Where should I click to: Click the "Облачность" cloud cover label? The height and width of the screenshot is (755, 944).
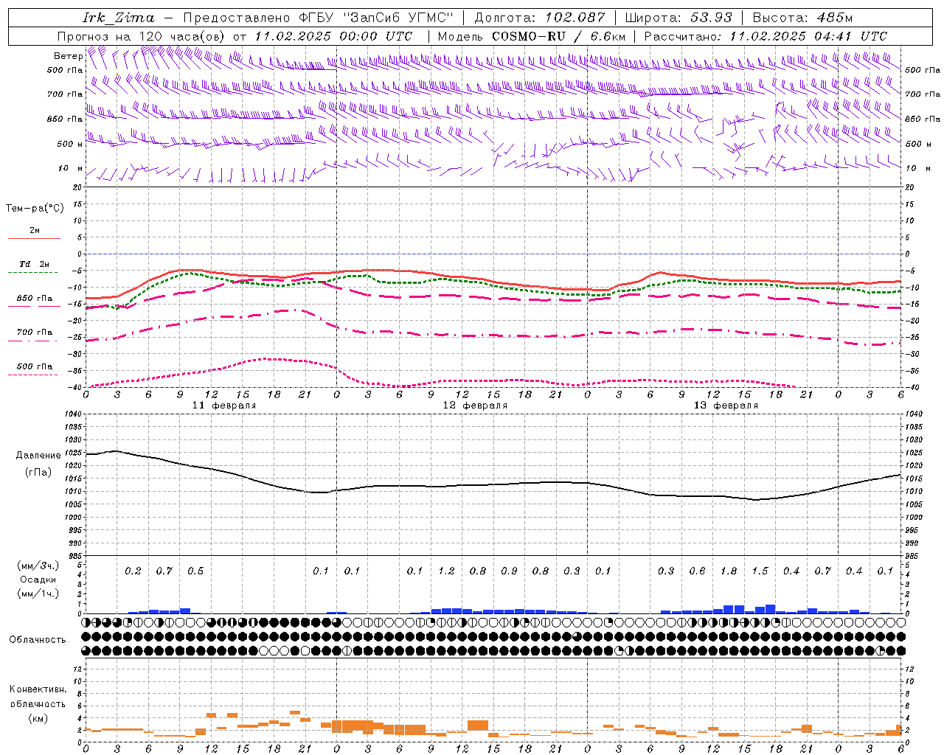click(x=38, y=640)
